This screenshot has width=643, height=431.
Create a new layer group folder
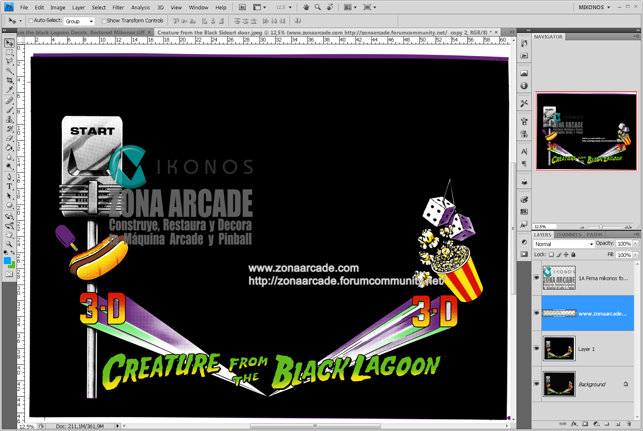[x=607, y=424]
